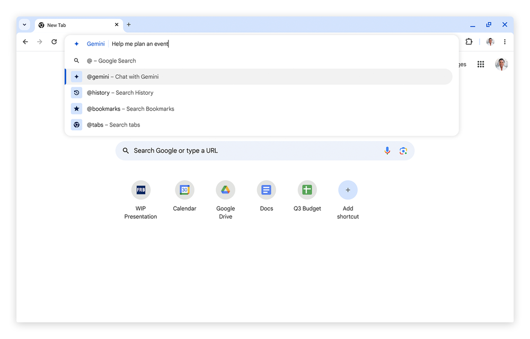This screenshot has height=339, width=530.
Task: Open the Calendar shortcut
Action: pos(184,196)
